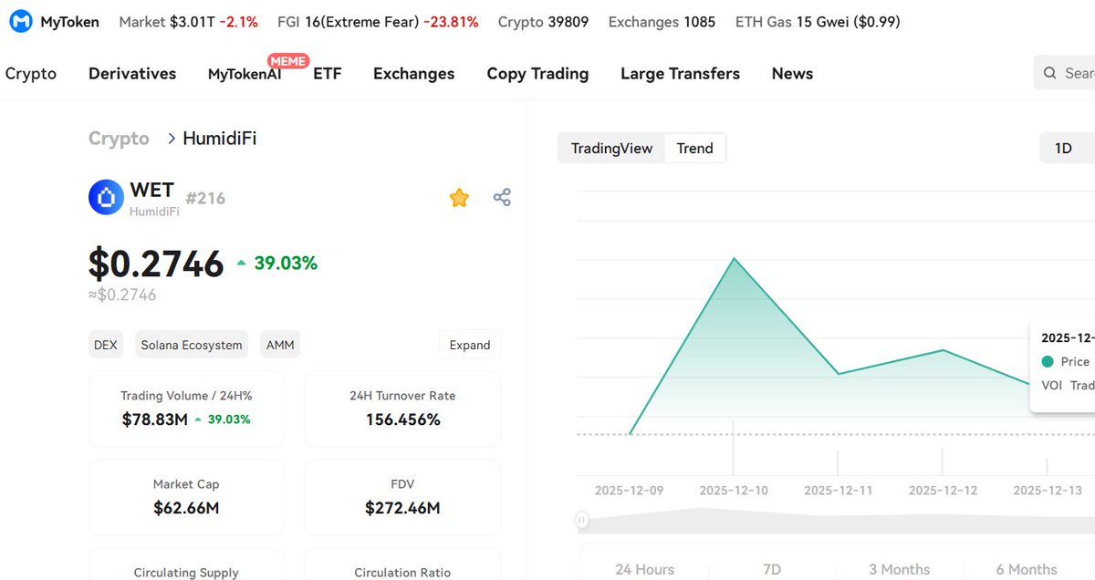
Task: Click the search input field
Action: (1064, 73)
